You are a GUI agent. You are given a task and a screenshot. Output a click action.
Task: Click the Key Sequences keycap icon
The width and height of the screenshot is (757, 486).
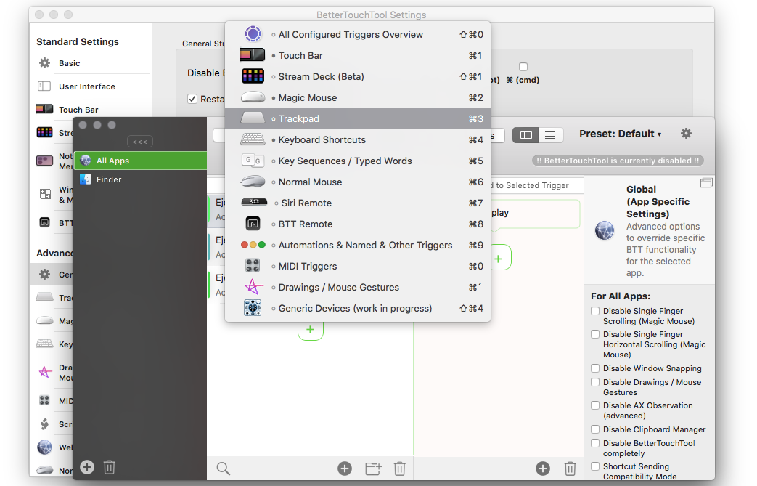tap(253, 161)
